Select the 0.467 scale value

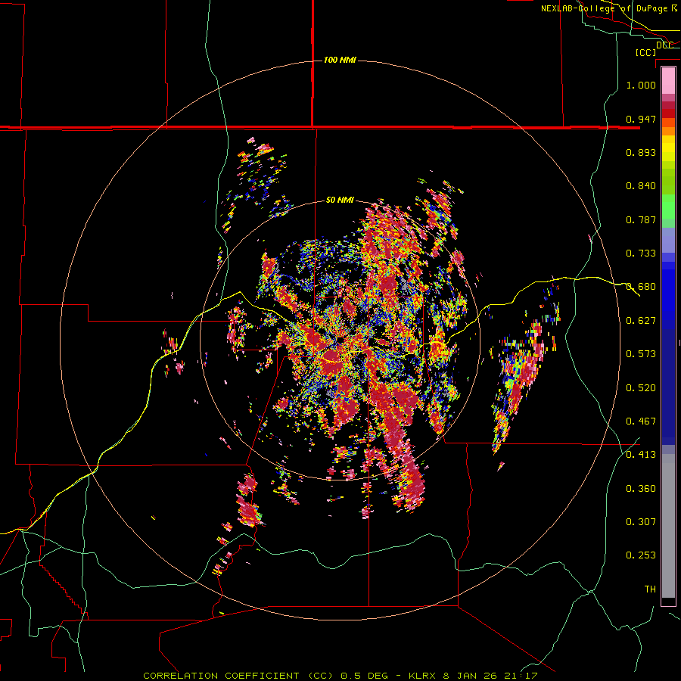click(641, 421)
